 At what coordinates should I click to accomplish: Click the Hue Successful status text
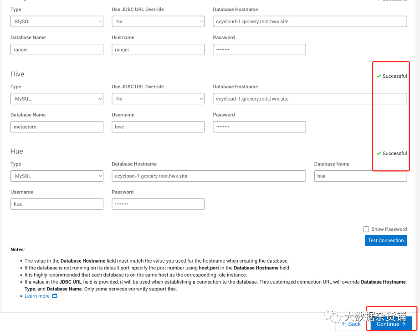(394, 153)
